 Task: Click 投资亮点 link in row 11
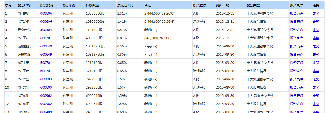click(296, 95)
